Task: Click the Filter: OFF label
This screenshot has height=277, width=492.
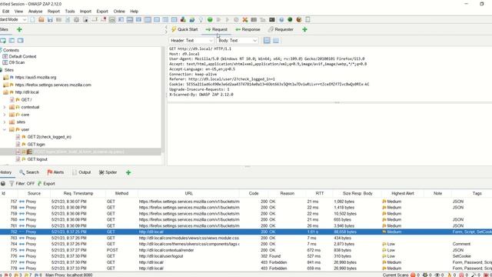Action: (25, 183)
